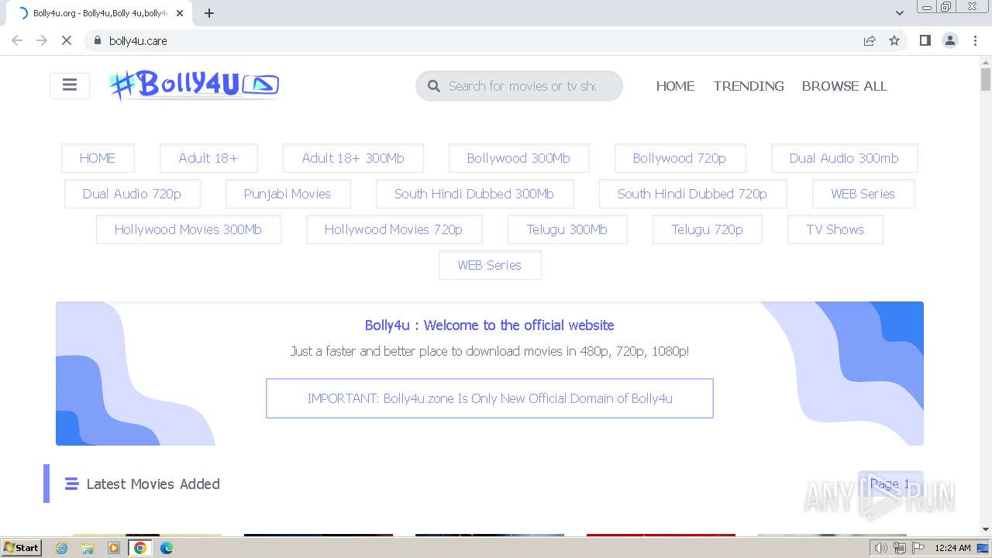Click the Start button
The image size is (992, 558).
tap(22, 548)
